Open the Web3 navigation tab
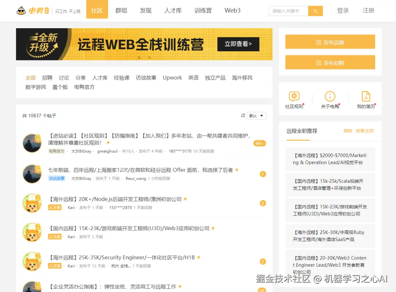This screenshot has height=292, width=396. pyautogui.click(x=232, y=11)
